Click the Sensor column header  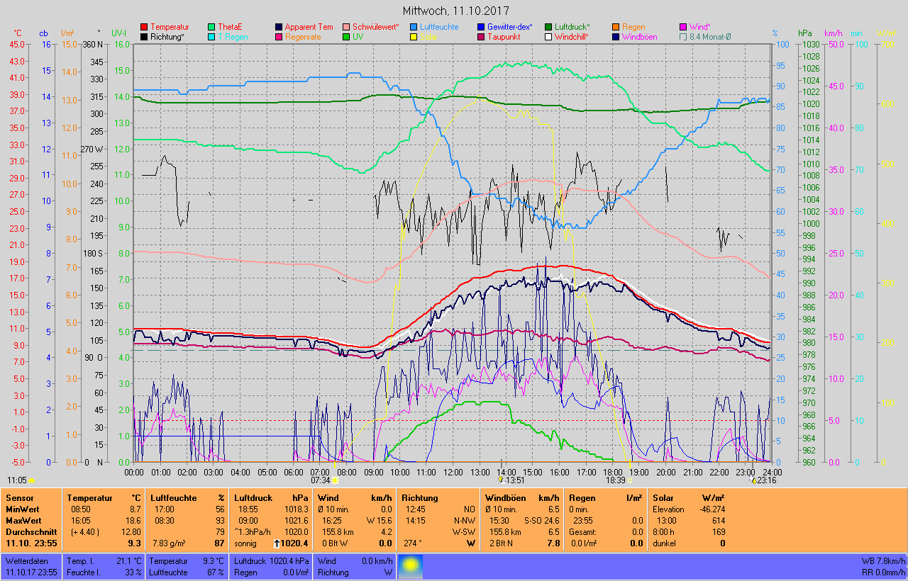point(19,498)
